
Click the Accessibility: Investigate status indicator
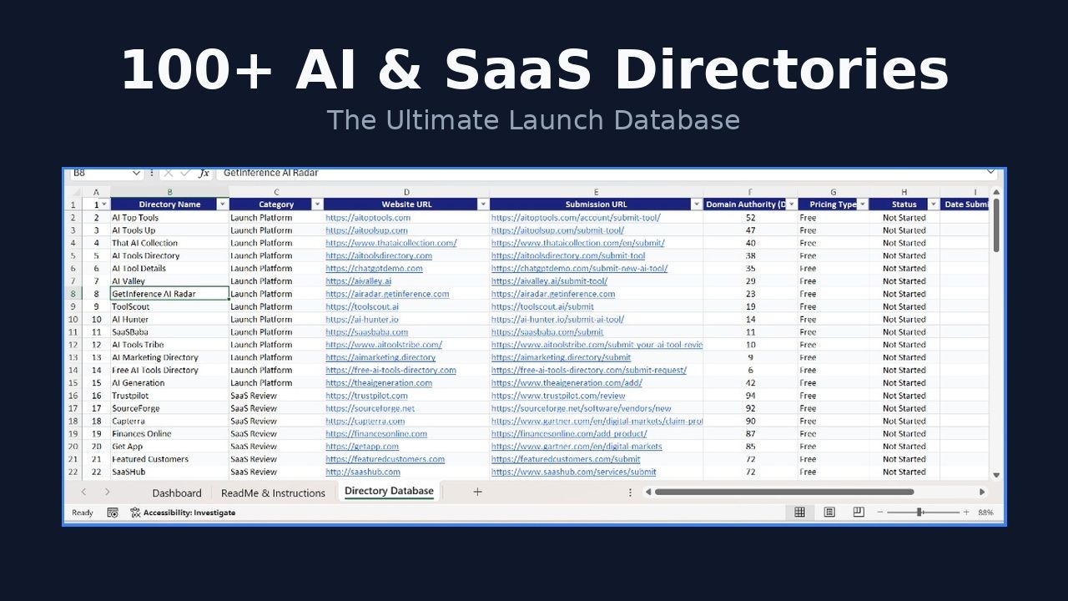click(x=183, y=513)
